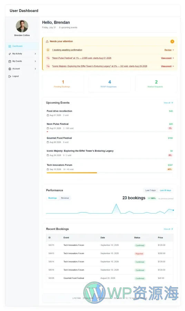
Task: Open 1 booking awaiting confirmation link
Action: click(x=67, y=50)
